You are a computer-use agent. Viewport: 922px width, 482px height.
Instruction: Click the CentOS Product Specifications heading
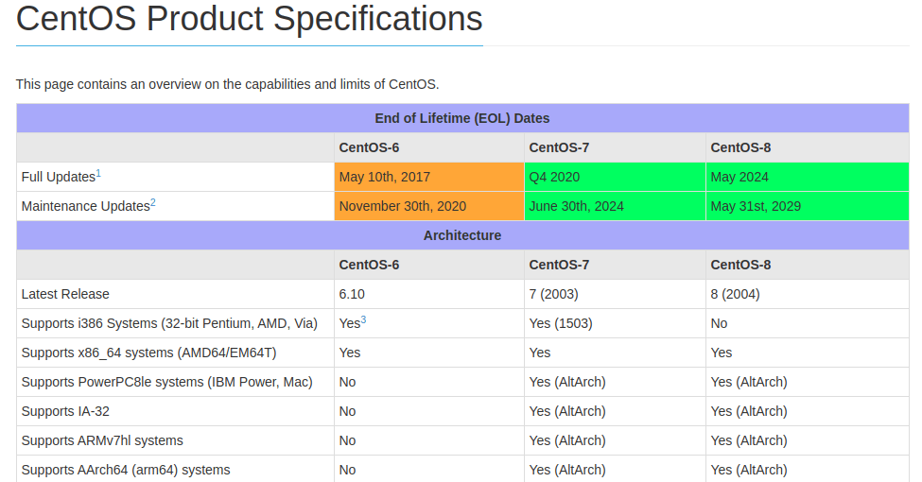[x=250, y=18]
